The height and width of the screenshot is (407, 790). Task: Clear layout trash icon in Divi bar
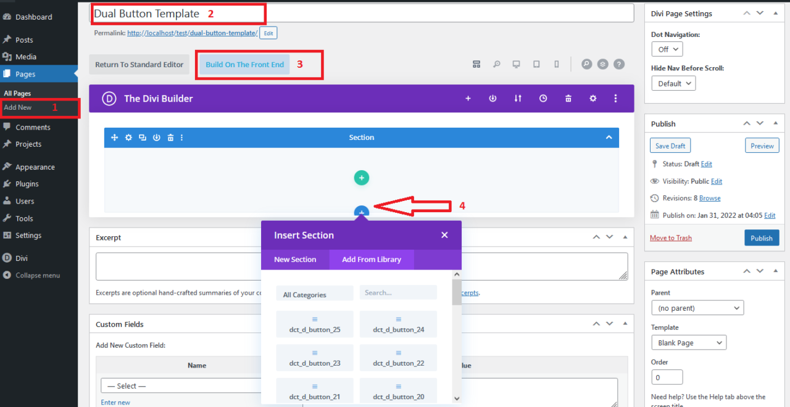pos(568,98)
